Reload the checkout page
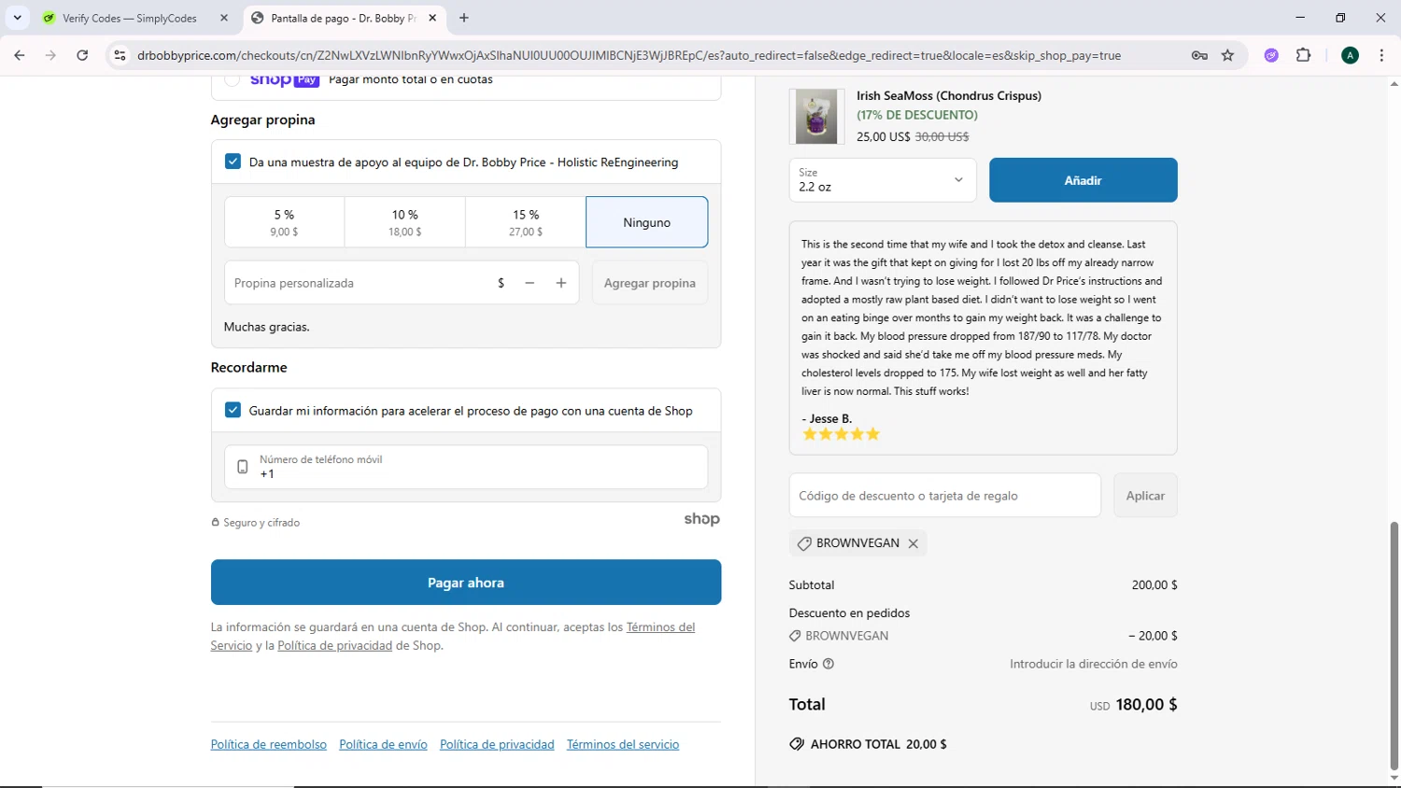Viewport: 1401px width, 788px height. (x=82, y=55)
